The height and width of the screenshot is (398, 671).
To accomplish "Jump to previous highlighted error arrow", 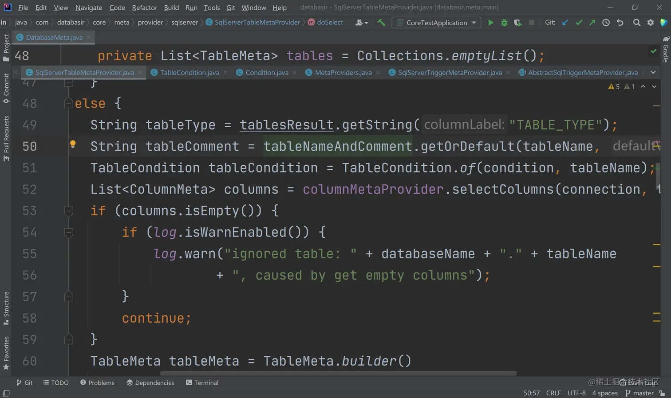I will tap(643, 86).
